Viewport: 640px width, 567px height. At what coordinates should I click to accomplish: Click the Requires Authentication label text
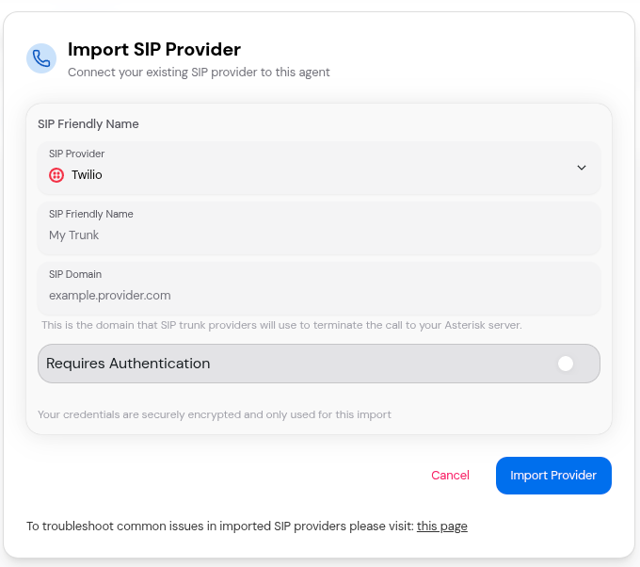click(128, 364)
